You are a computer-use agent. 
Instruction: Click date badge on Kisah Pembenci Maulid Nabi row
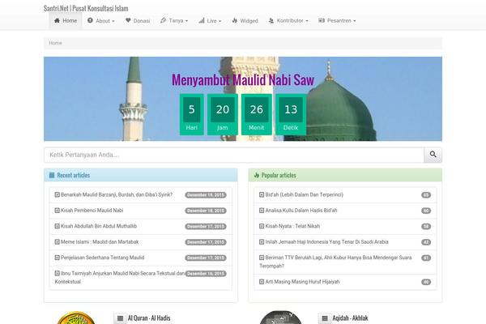coord(206,211)
